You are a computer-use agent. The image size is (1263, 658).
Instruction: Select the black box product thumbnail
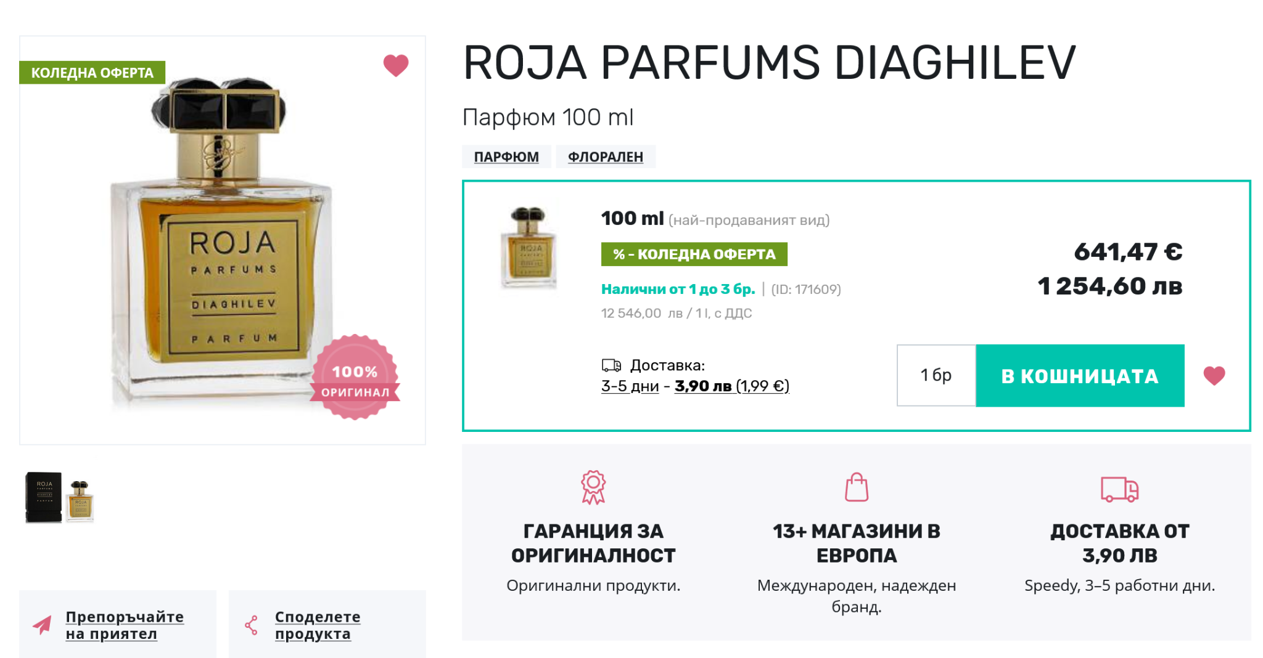point(43,497)
